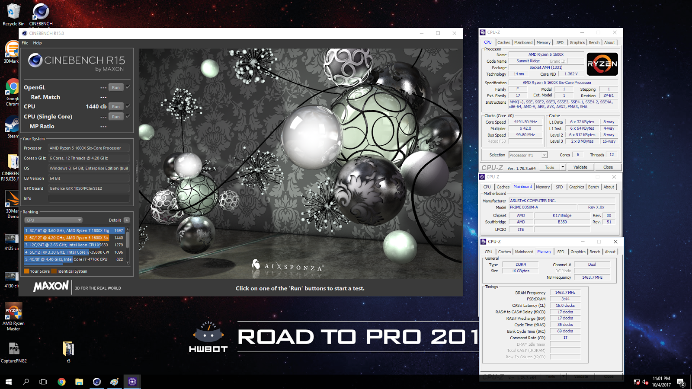Click the Validate button in top CPU-Z window

pos(580,167)
